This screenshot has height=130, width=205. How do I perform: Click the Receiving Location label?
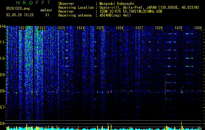point(76,7)
